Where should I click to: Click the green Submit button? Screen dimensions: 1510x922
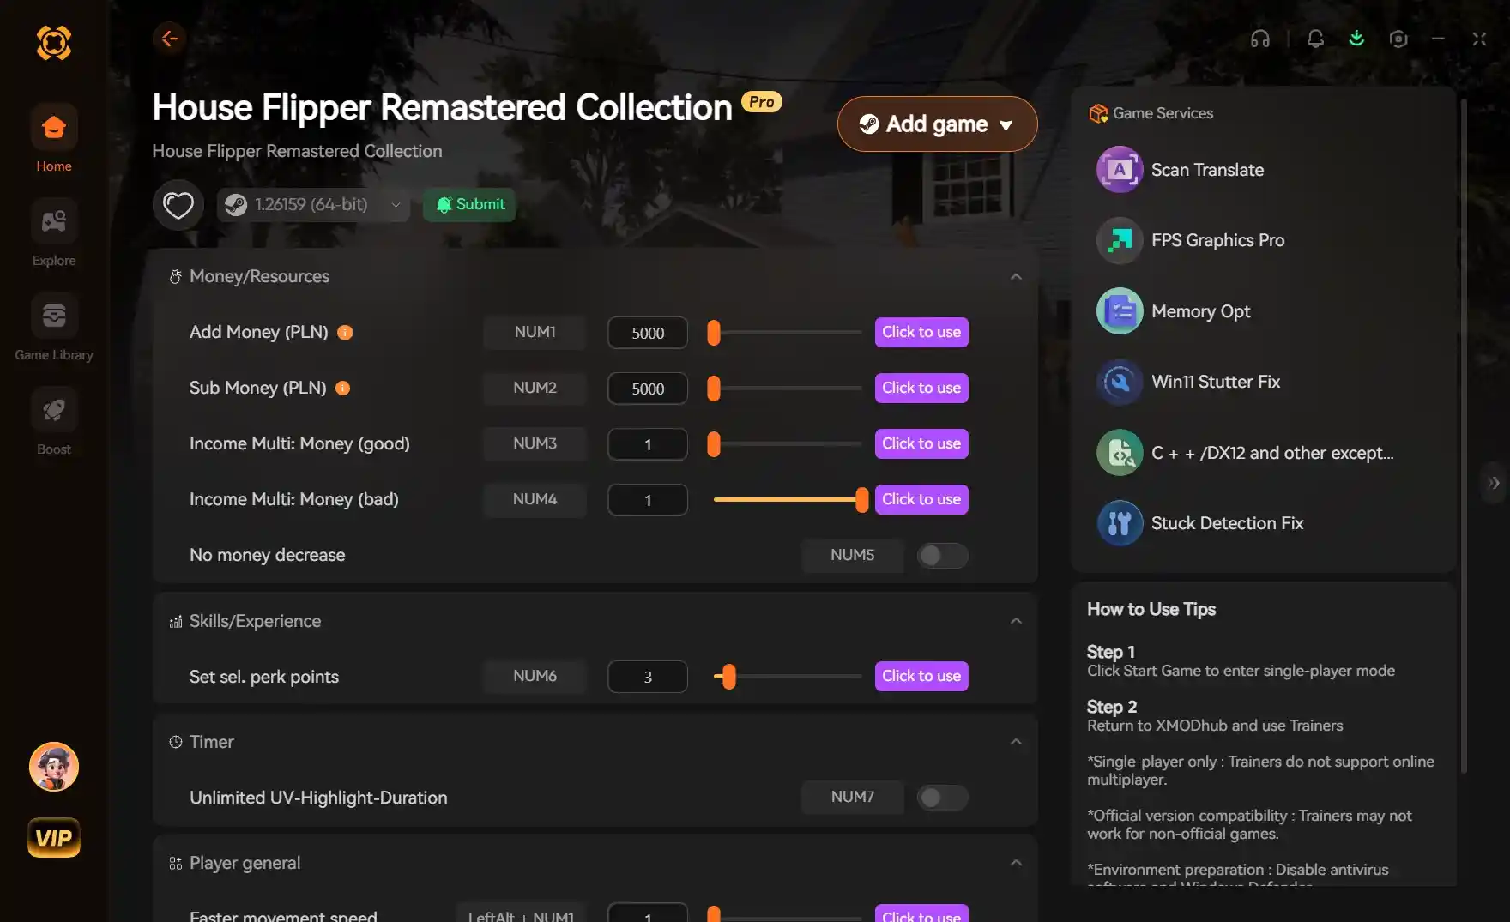click(x=469, y=204)
